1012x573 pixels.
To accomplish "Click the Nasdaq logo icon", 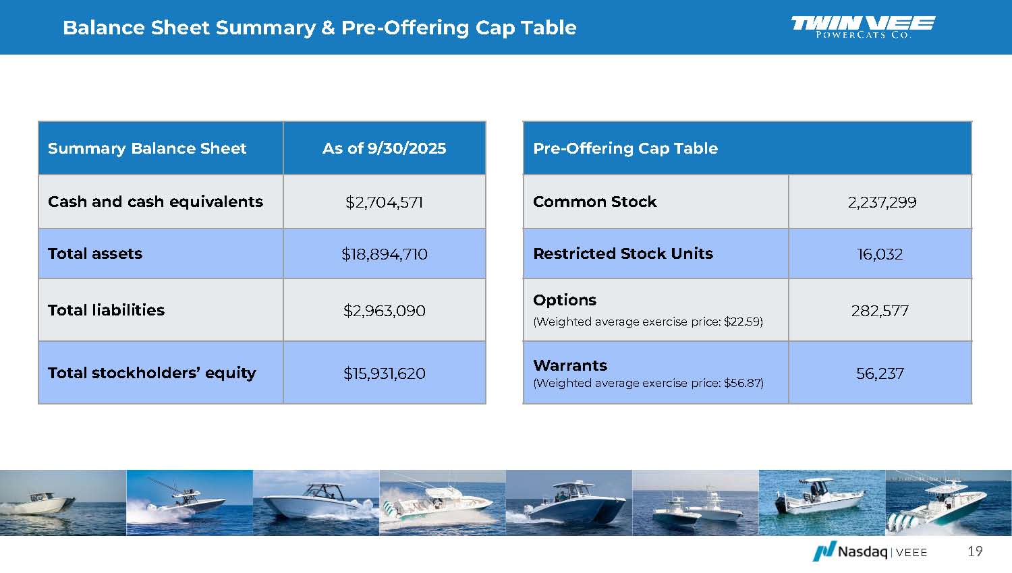I will tap(824, 551).
